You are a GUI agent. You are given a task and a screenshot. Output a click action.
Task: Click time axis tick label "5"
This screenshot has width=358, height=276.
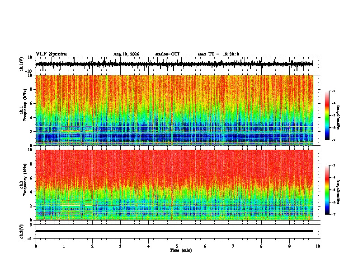pos(177,246)
